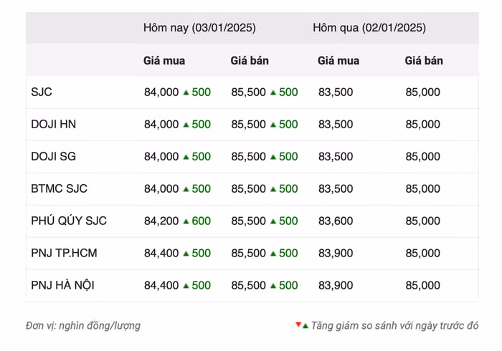Click yesterday's 83,600 price for PHÚ QUÝ SJC
The image size is (502, 351).
(x=336, y=221)
